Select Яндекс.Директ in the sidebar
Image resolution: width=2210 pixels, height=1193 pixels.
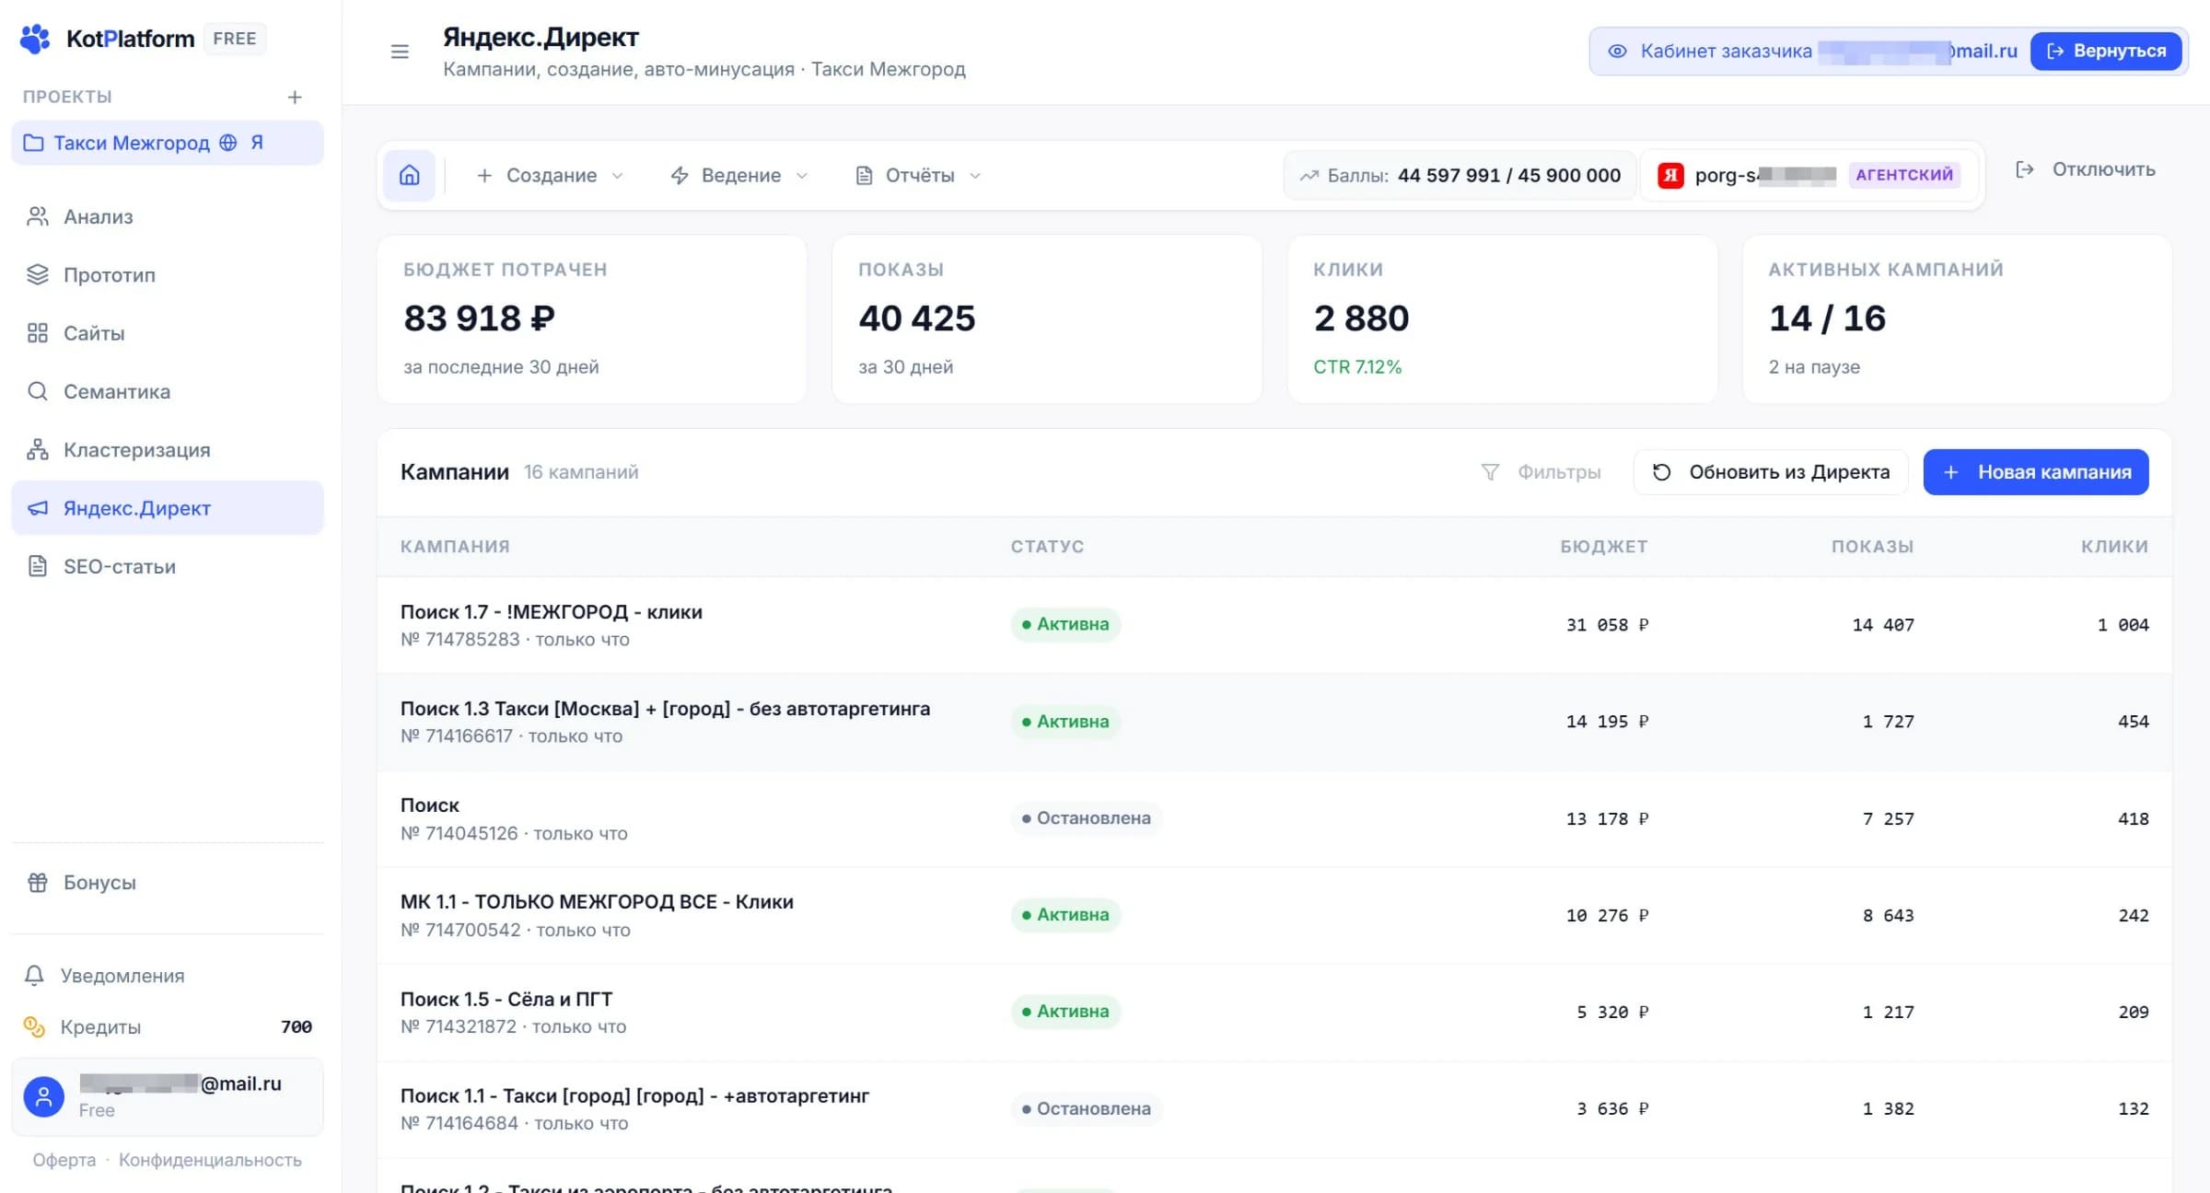[168, 508]
